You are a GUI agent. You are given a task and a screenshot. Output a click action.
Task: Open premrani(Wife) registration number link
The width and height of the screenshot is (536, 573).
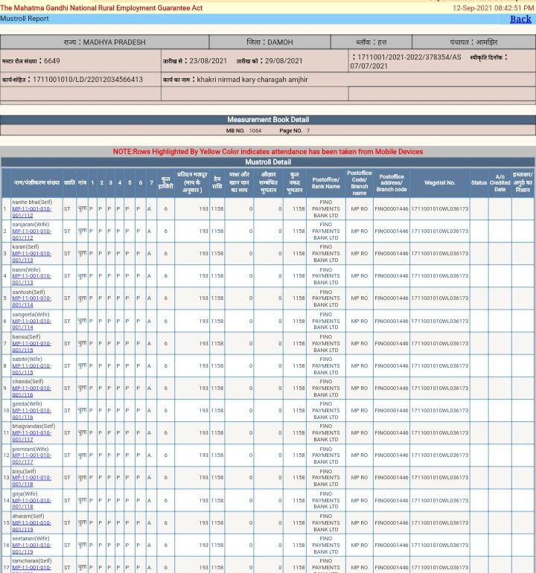coord(31,458)
